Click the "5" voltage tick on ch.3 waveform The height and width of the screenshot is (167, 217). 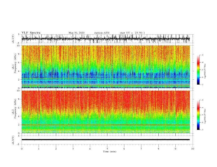(19, 136)
